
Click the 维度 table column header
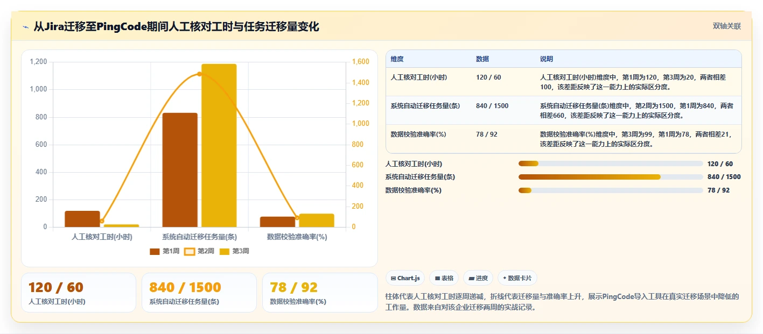tap(397, 59)
